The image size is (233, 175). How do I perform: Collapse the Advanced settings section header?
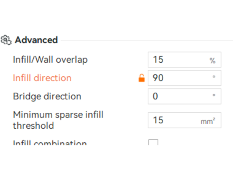pyautogui.click(x=36, y=40)
